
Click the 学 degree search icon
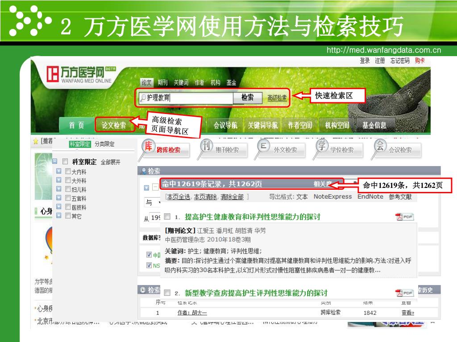322,146
